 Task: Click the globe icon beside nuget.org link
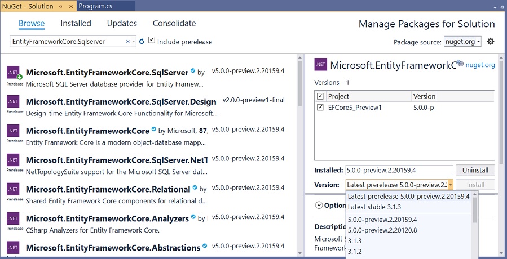(460, 63)
